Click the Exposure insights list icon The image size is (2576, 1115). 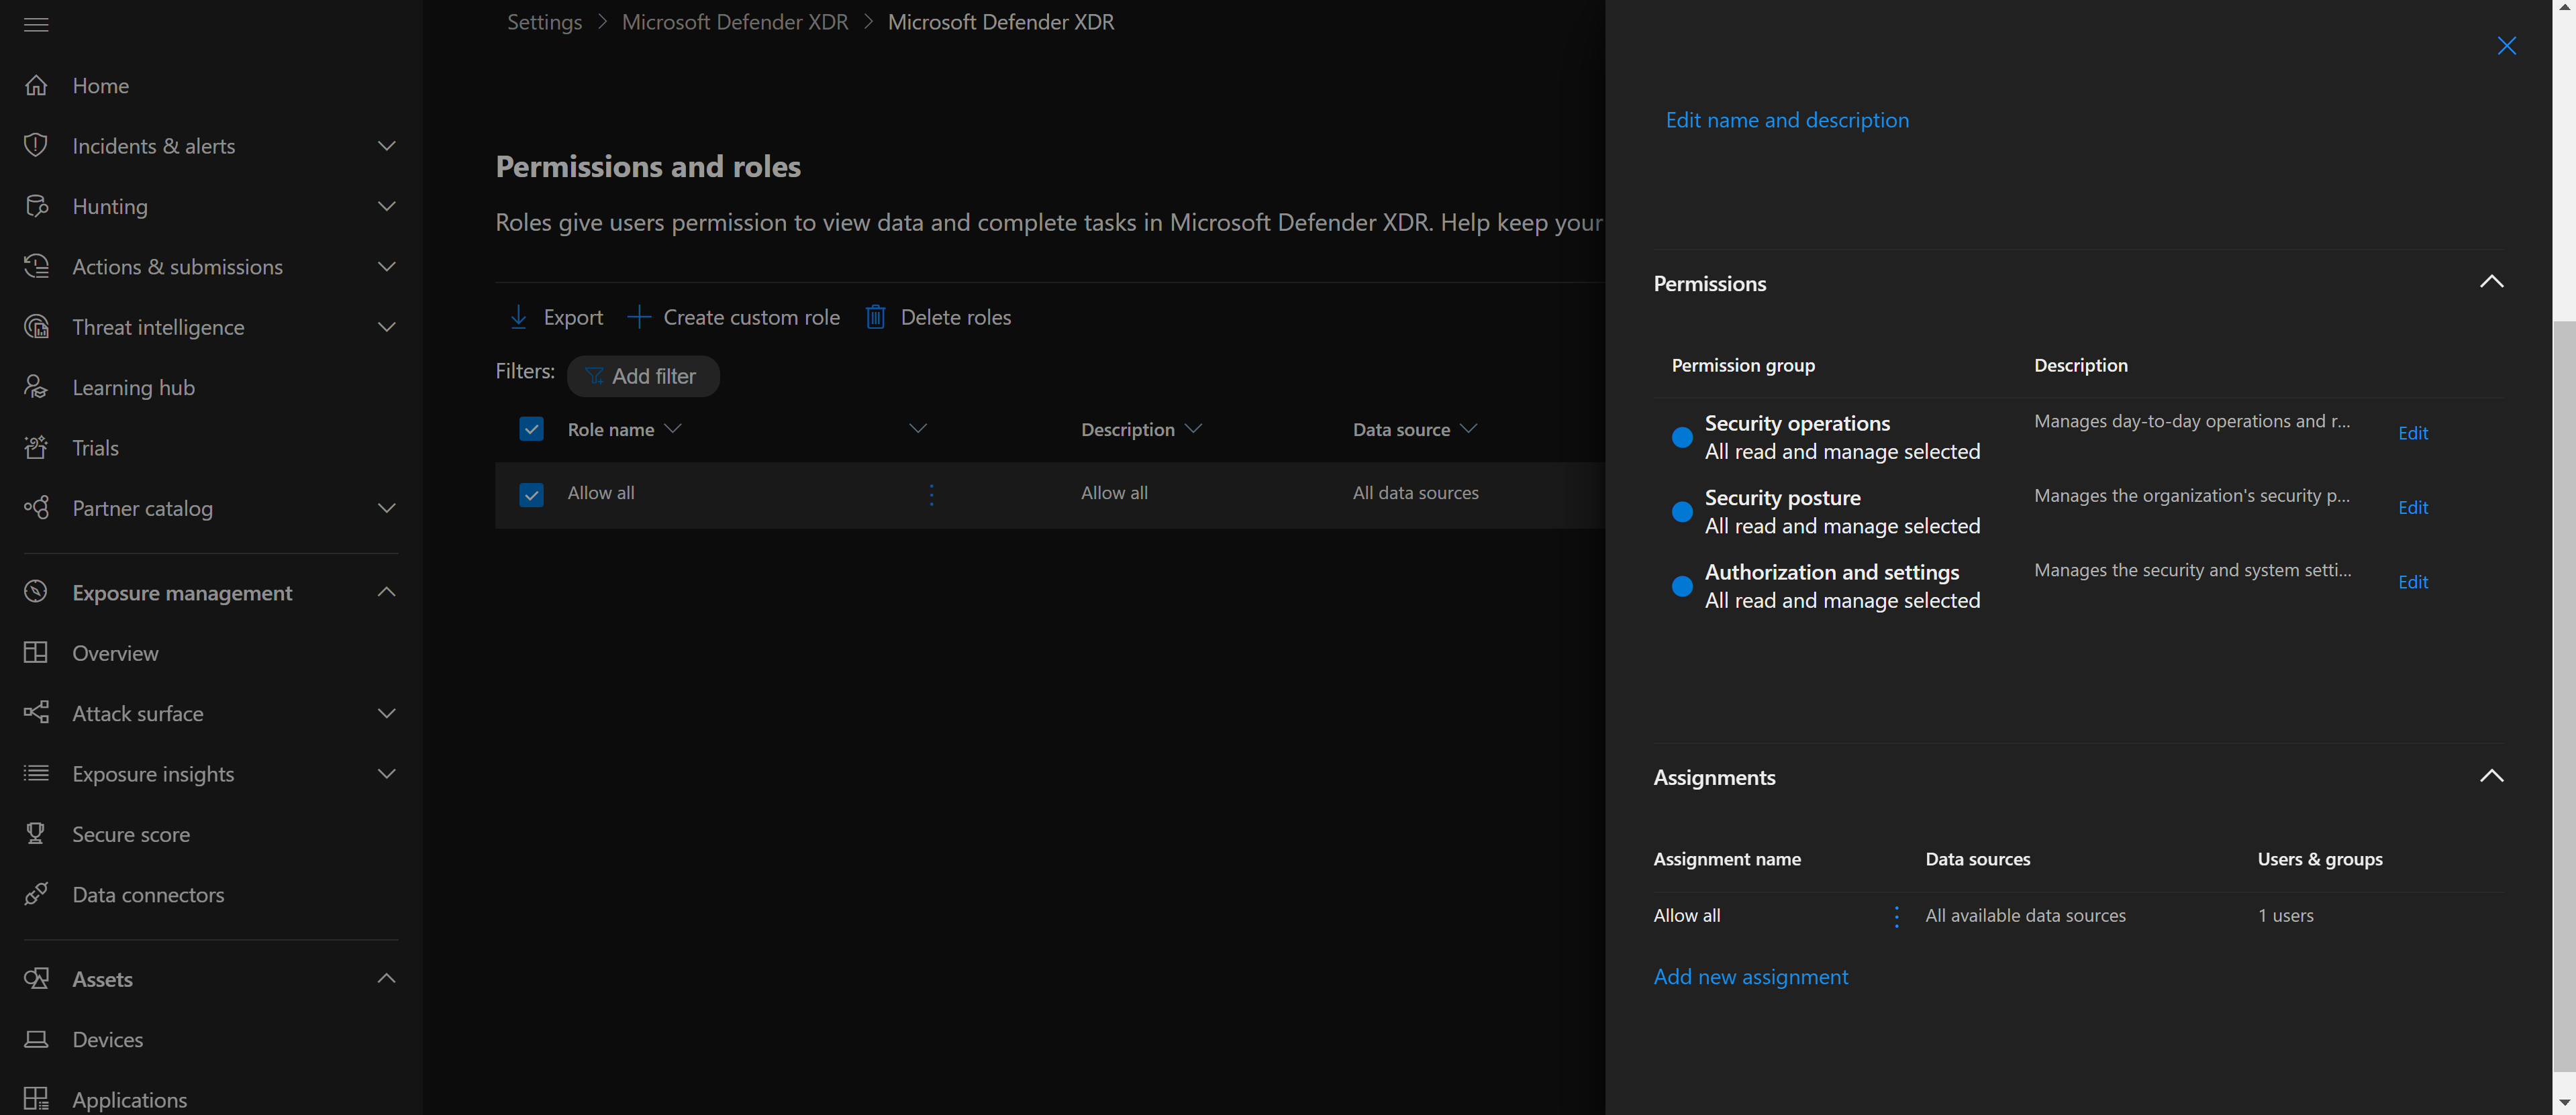click(36, 774)
